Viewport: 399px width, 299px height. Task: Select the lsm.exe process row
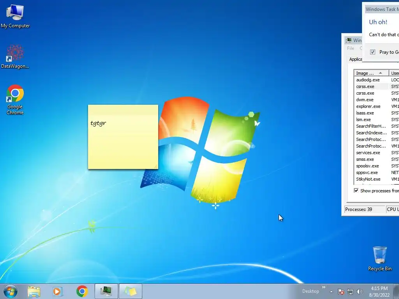pos(377,120)
